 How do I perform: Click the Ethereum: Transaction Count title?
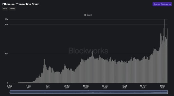(21, 4)
